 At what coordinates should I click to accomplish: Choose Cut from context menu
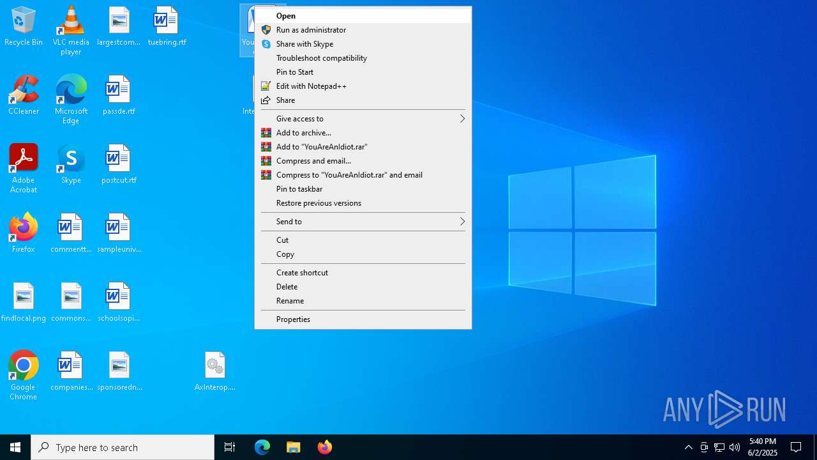[x=363, y=240]
